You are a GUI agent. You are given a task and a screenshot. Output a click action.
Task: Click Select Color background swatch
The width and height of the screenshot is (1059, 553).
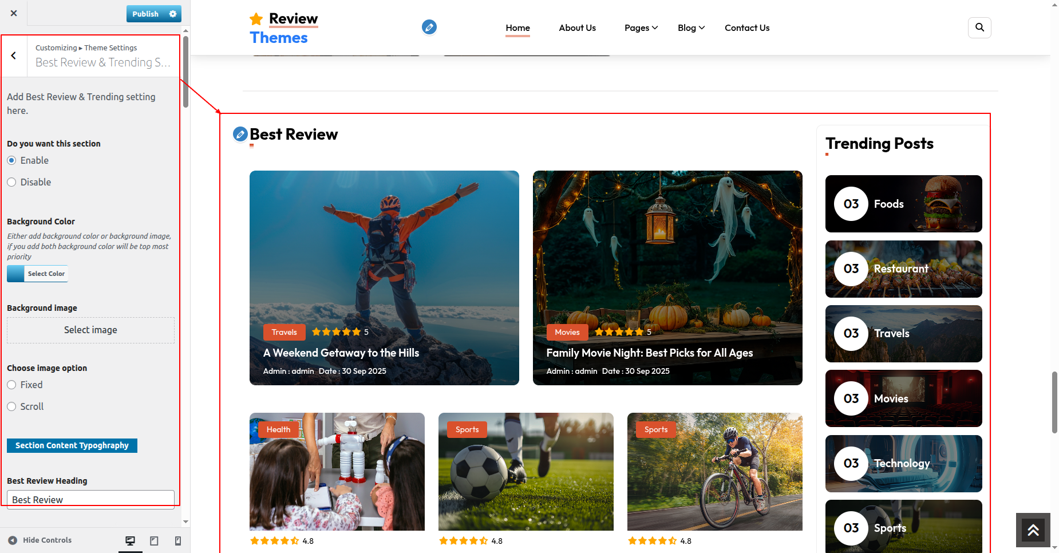38,274
